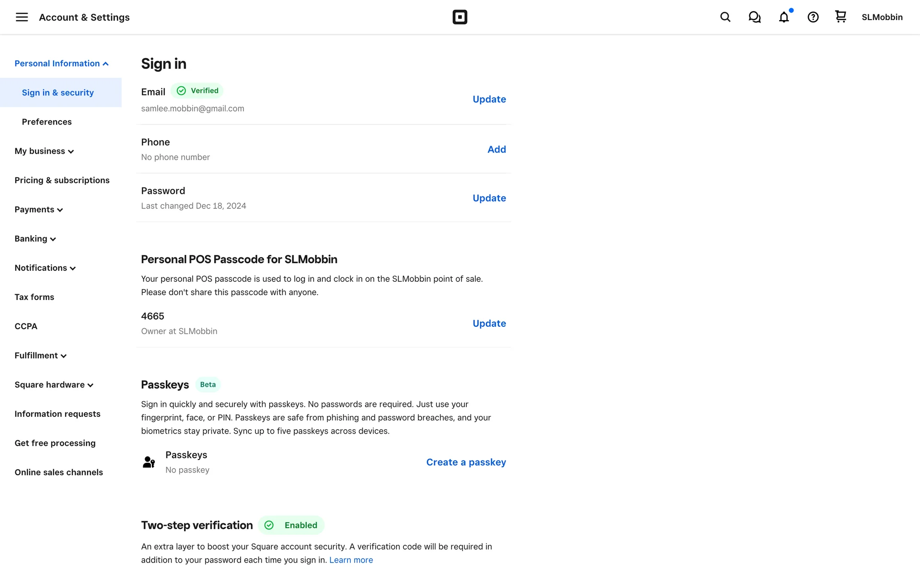Click Update next to the email
Image resolution: width=920 pixels, height=575 pixels.
pyautogui.click(x=489, y=99)
